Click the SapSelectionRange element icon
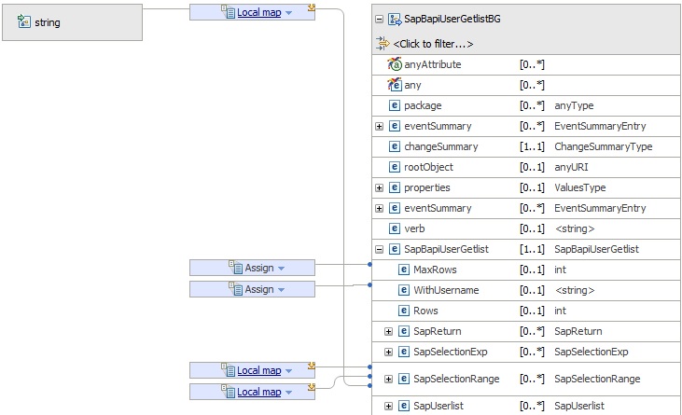The width and height of the screenshot is (682, 415). click(404, 379)
